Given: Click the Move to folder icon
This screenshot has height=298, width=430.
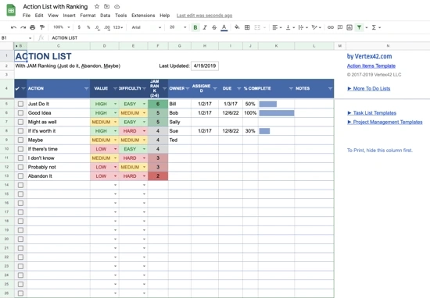Looking at the screenshot, I should click(x=106, y=6).
